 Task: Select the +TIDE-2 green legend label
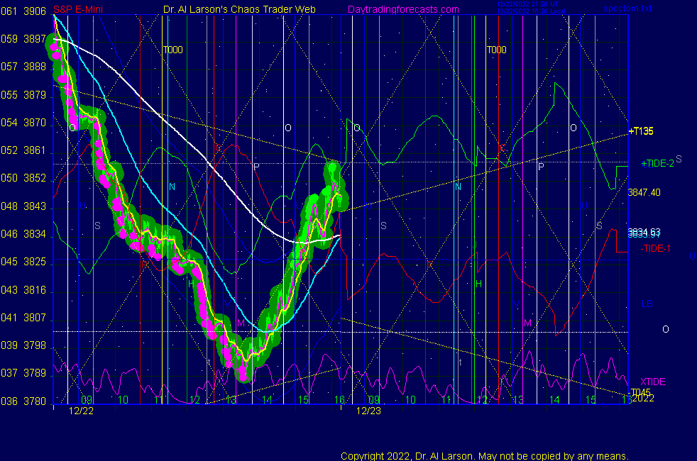pos(657,163)
